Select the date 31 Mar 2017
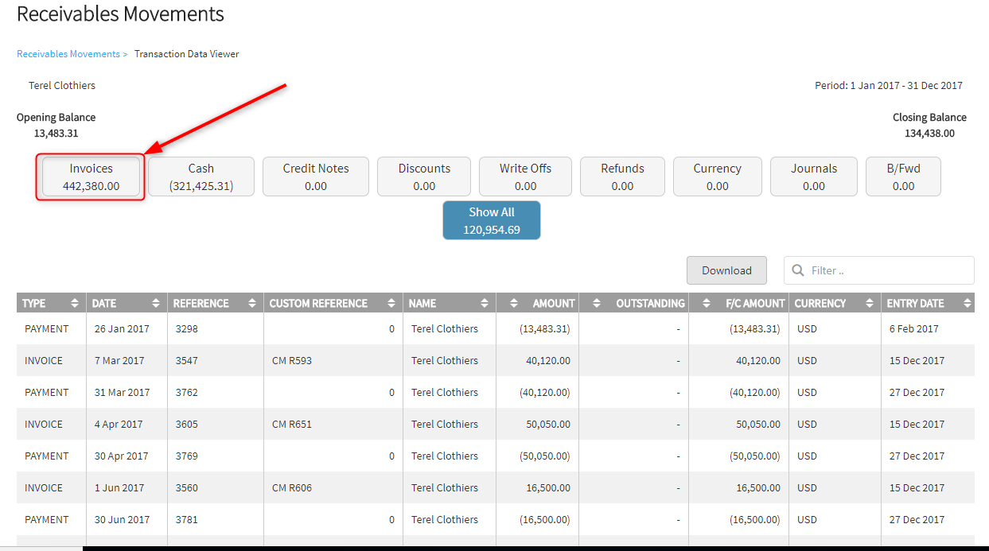The width and height of the screenshot is (989, 551). 123,392
